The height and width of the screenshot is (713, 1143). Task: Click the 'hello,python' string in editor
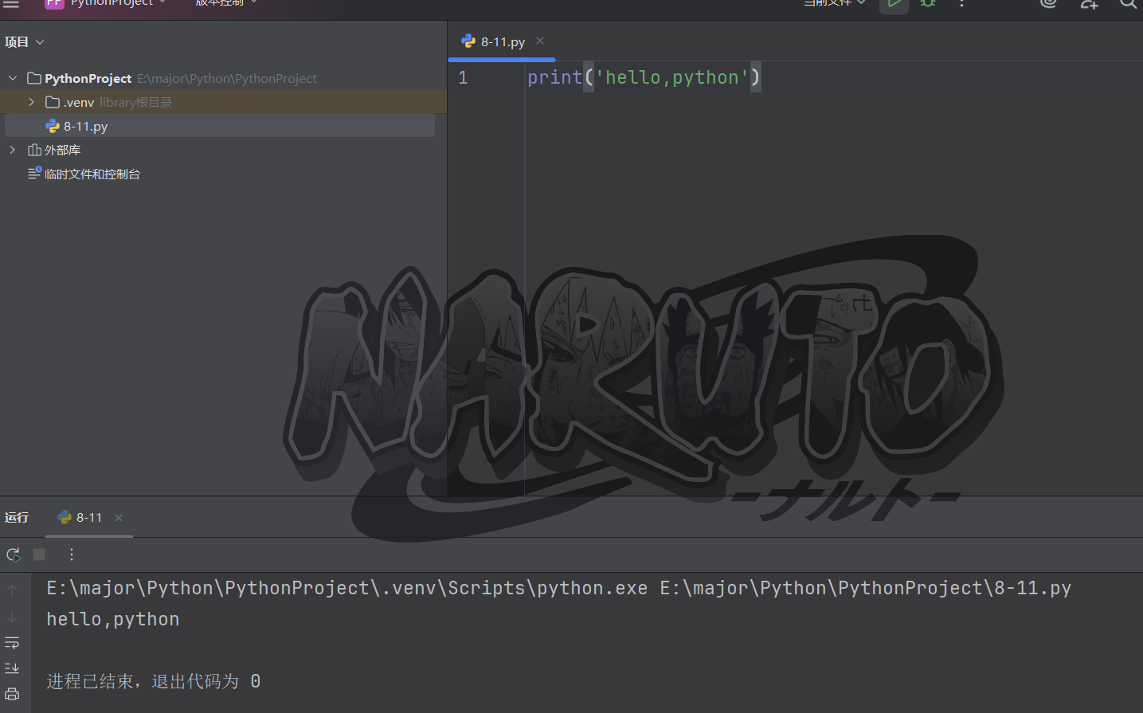coord(671,77)
